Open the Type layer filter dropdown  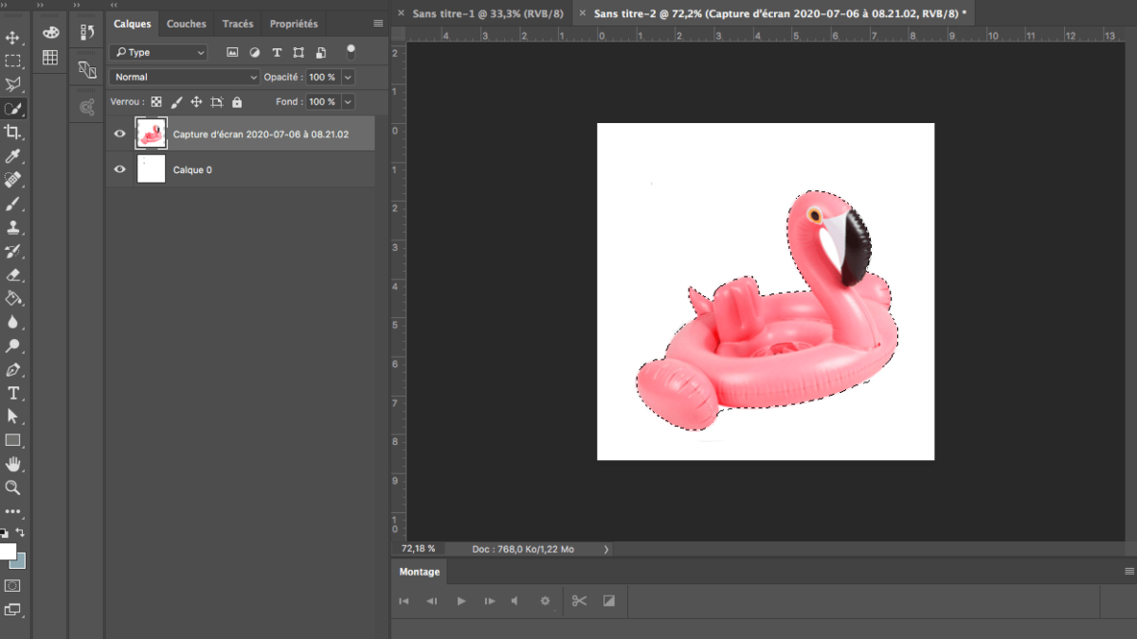[157, 52]
